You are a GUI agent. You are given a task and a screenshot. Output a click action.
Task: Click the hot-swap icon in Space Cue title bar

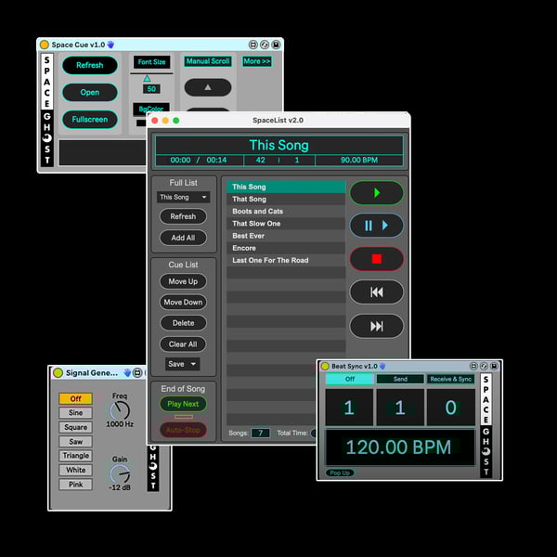(265, 45)
